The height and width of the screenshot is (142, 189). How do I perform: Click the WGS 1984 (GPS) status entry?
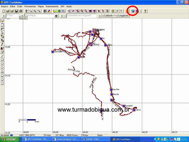(x=27, y=135)
